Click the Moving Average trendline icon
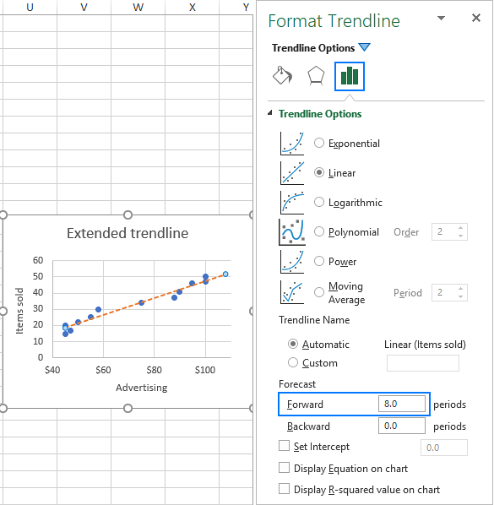Screen dimensions: 494x505 292,292
